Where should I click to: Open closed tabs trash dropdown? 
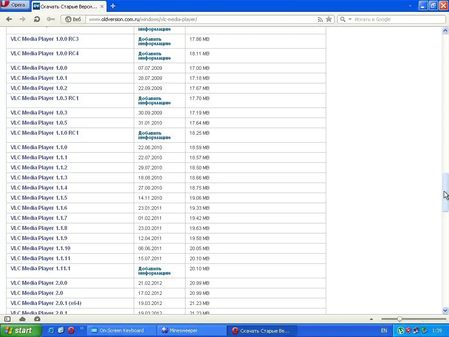(x=410, y=6)
